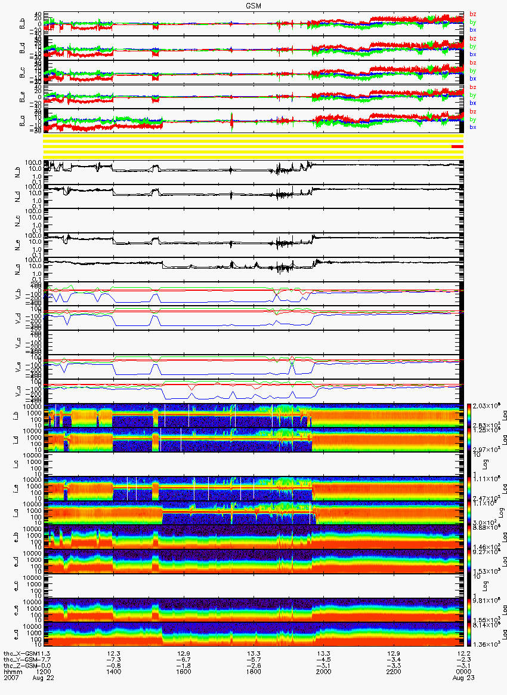Click the 12.2 X-GSM position value
The height and width of the screenshot is (695, 507).
tap(463, 654)
